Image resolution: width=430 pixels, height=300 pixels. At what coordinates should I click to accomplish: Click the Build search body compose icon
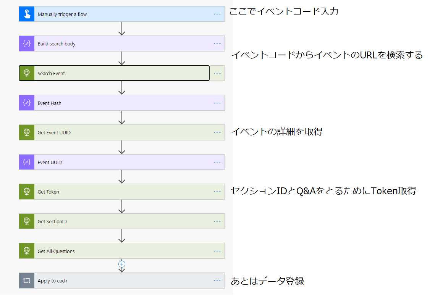[x=27, y=44]
